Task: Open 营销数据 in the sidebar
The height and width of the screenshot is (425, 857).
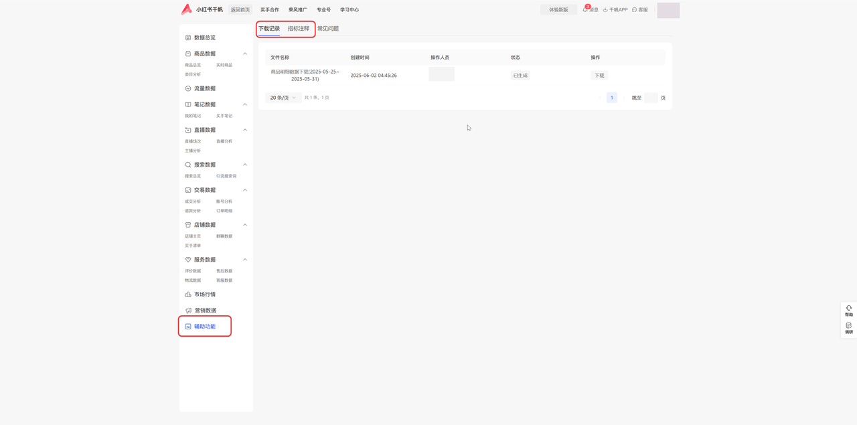Action: tap(204, 311)
